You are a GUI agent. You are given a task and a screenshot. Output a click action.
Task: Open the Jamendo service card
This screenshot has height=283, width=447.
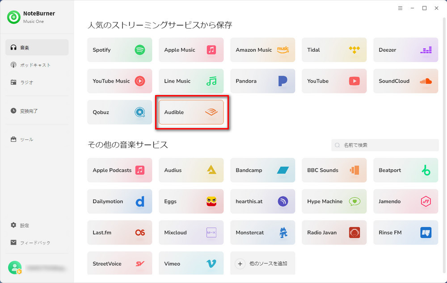pyautogui.click(x=406, y=201)
